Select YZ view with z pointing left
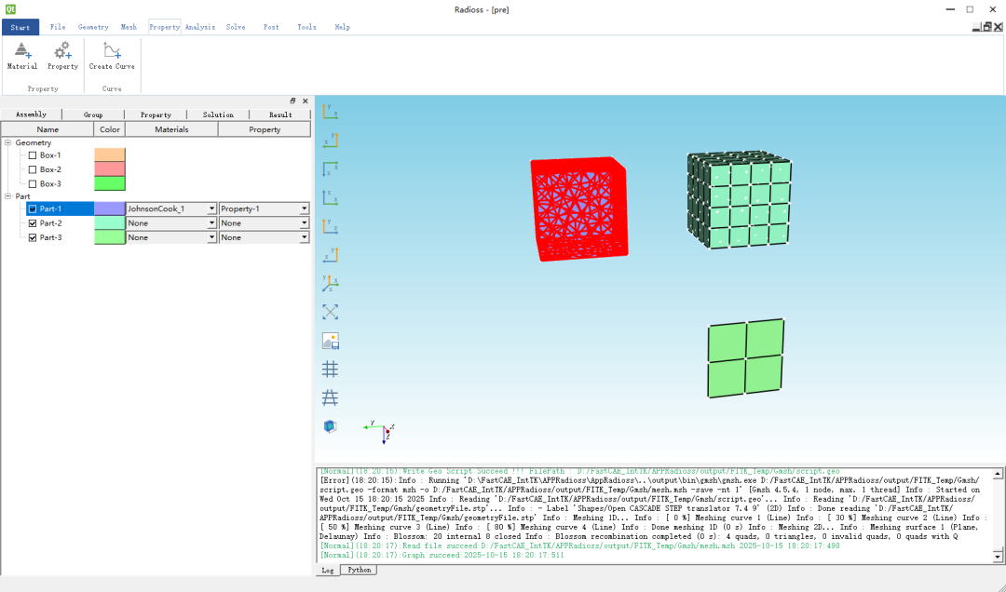This screenshot has height=592, width=1006. click(x=330, y=255)
